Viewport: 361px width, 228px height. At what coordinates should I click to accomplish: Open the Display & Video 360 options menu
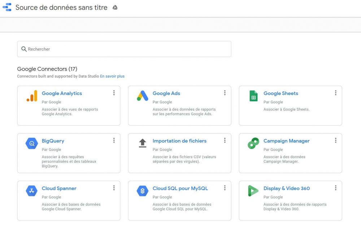click(336, 188)
